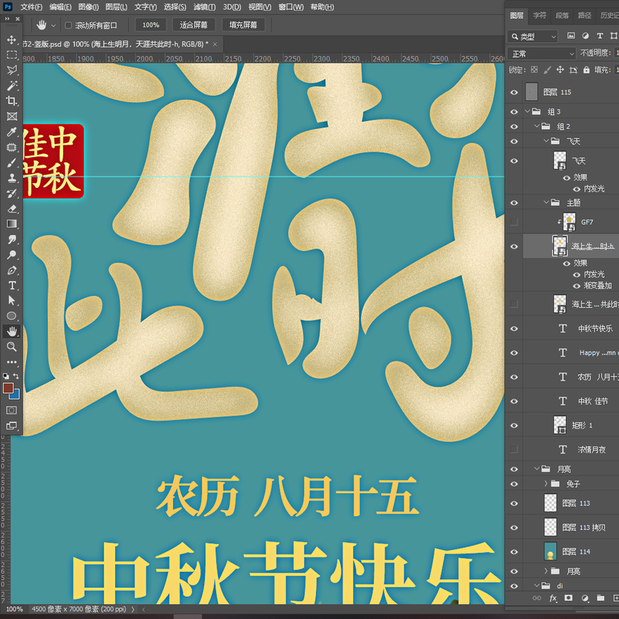619x619 pixels.
Task: Collapse the 主题 group
Action: point(546,202)
